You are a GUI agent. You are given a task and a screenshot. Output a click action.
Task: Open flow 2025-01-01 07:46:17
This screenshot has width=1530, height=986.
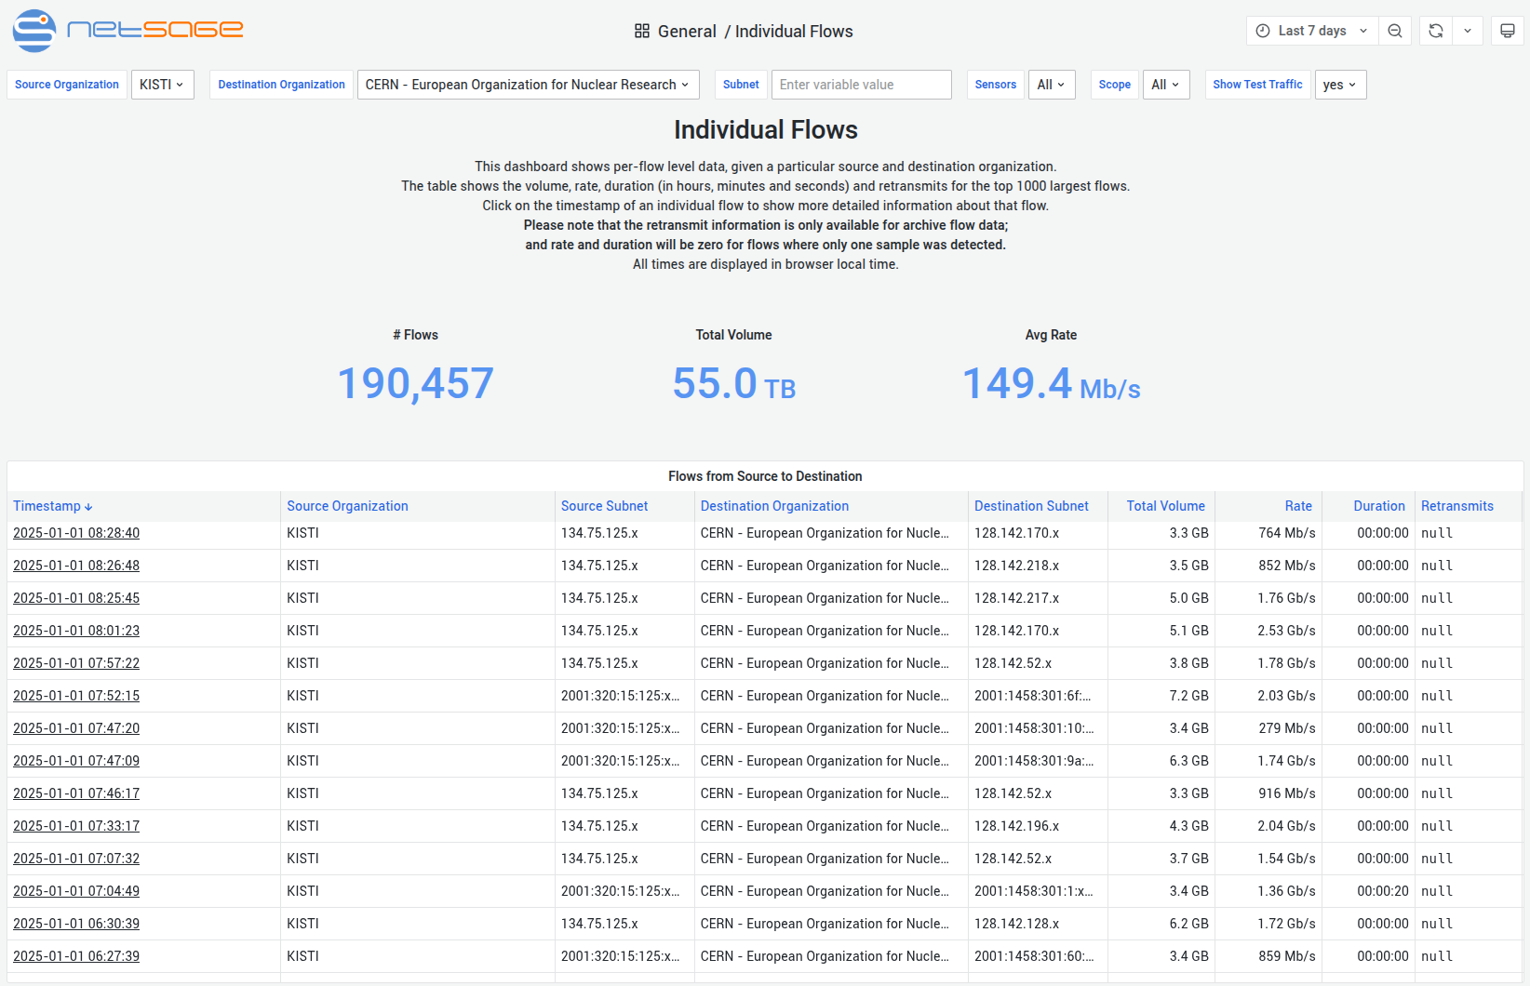click(x=76, y=793)
